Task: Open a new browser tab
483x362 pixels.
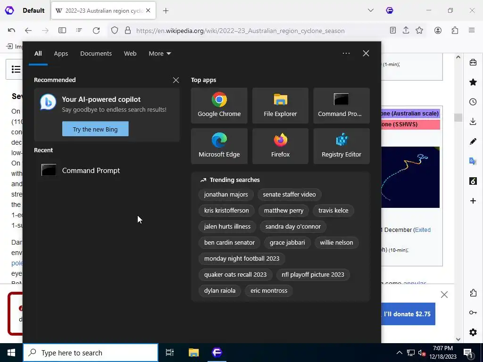Action: tap(166, 11)
